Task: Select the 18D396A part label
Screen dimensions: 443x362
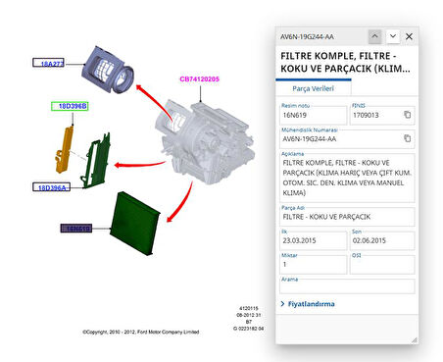Action: (51, 187)
